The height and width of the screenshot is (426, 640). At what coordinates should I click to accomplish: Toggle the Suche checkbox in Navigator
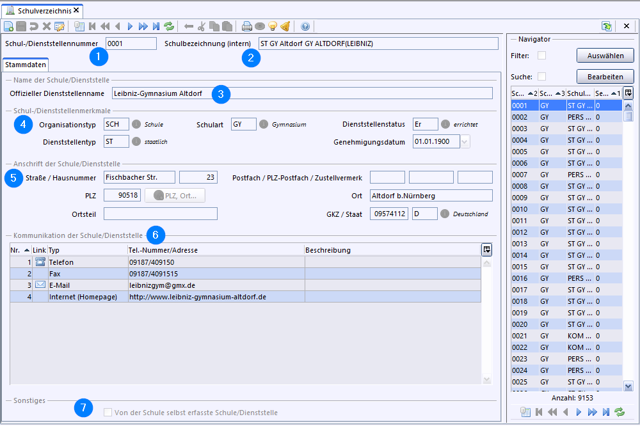(x=542, y=77)
